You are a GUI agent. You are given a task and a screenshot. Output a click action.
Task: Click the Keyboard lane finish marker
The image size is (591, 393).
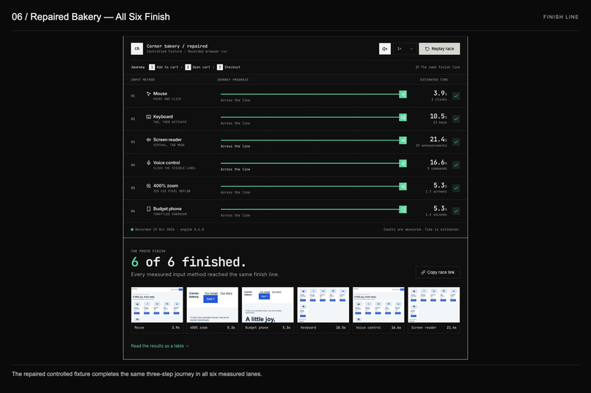click(403, 117)
